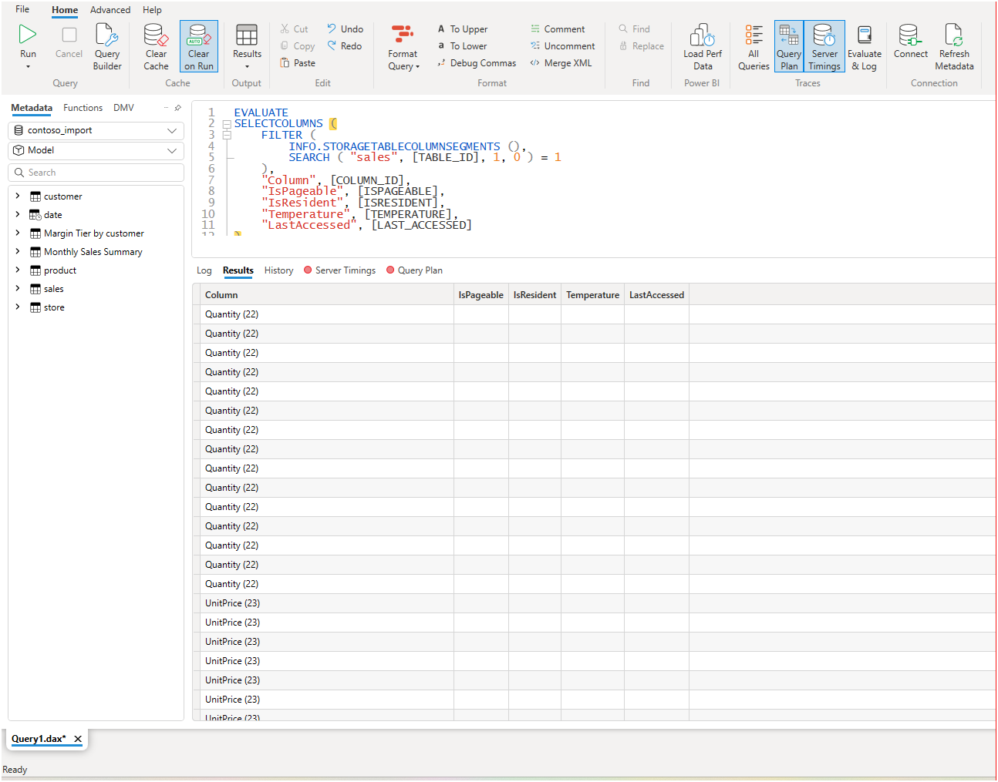Select the Monthly Sales Summary table
This screenshot has height=782, width=998.
click(93, 252)
